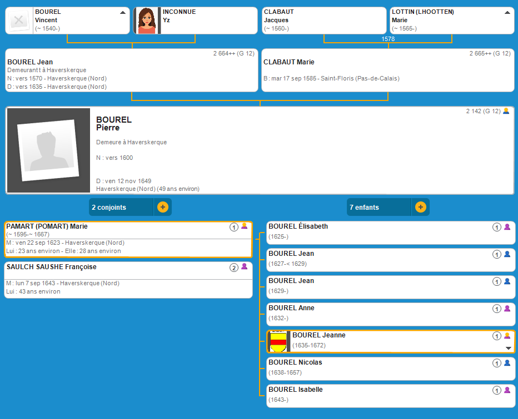Open the 7 enfants section
Image resolution: width=518 pixels, height=419 pixels.
point(378,207)
